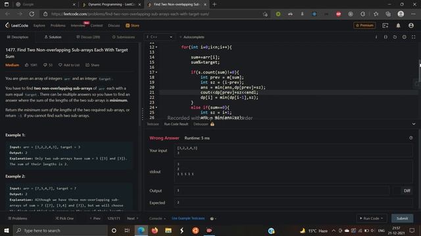
Task: Switch to Solution tab
Action: click(53, 37)
